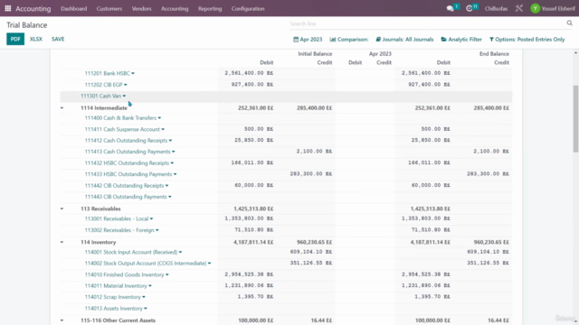
Task: Select the 960,230.65 Inventory end credit
Action: (x=491, y=242)
